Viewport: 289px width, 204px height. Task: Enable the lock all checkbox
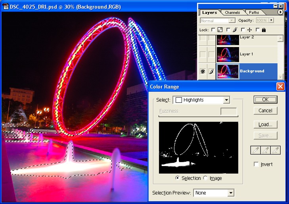point(258,30)
